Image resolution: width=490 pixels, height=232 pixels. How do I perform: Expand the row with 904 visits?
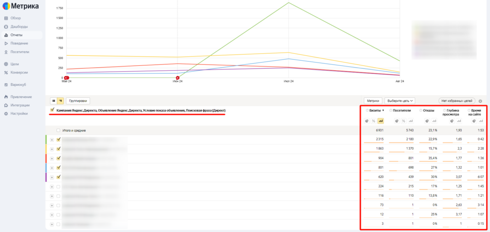click(x=52, y=158)
